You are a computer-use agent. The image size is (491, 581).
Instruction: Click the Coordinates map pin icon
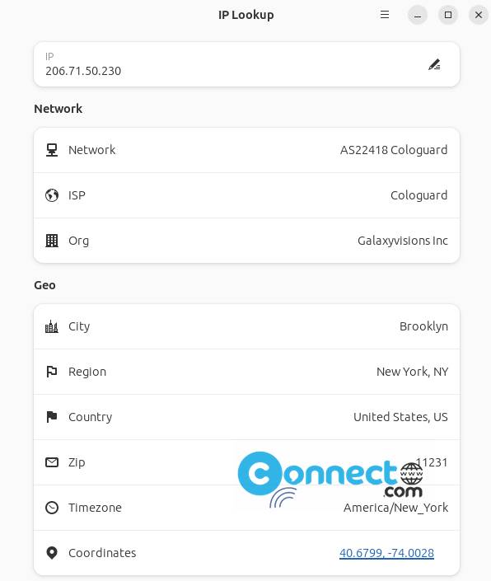tap(52, 553)
